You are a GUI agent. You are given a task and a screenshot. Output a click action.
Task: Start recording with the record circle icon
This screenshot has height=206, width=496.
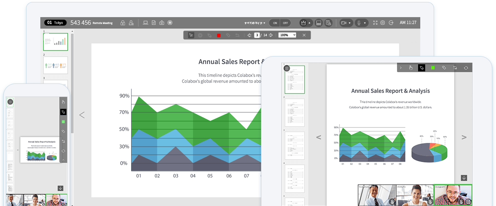[x=170, y=23]
